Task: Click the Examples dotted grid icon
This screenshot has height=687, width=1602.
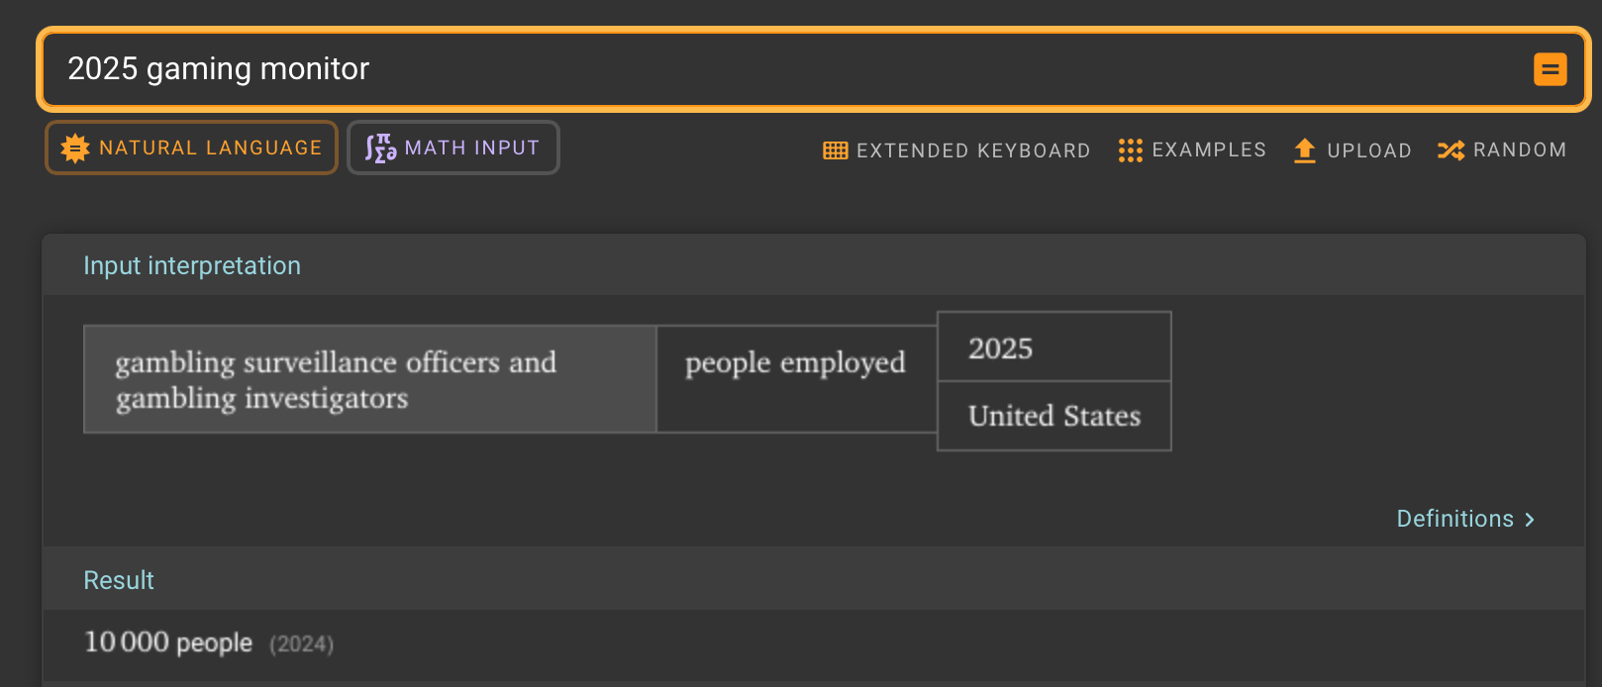Action: [1130, 150]
